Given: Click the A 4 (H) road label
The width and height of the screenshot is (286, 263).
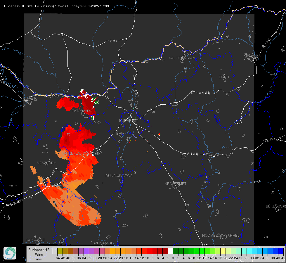Looking at the screenshot, I should 193,154.
